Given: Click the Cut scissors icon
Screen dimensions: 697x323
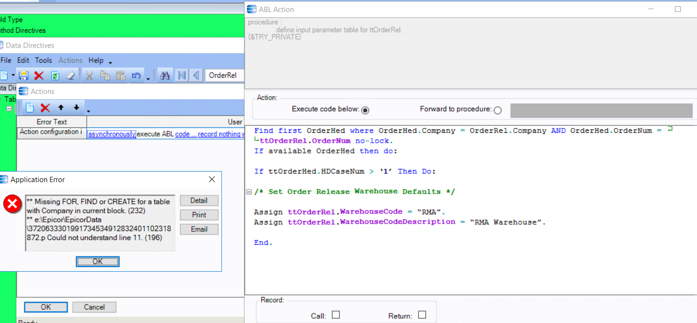Looking at the screenshot, I should coord(90,75).
